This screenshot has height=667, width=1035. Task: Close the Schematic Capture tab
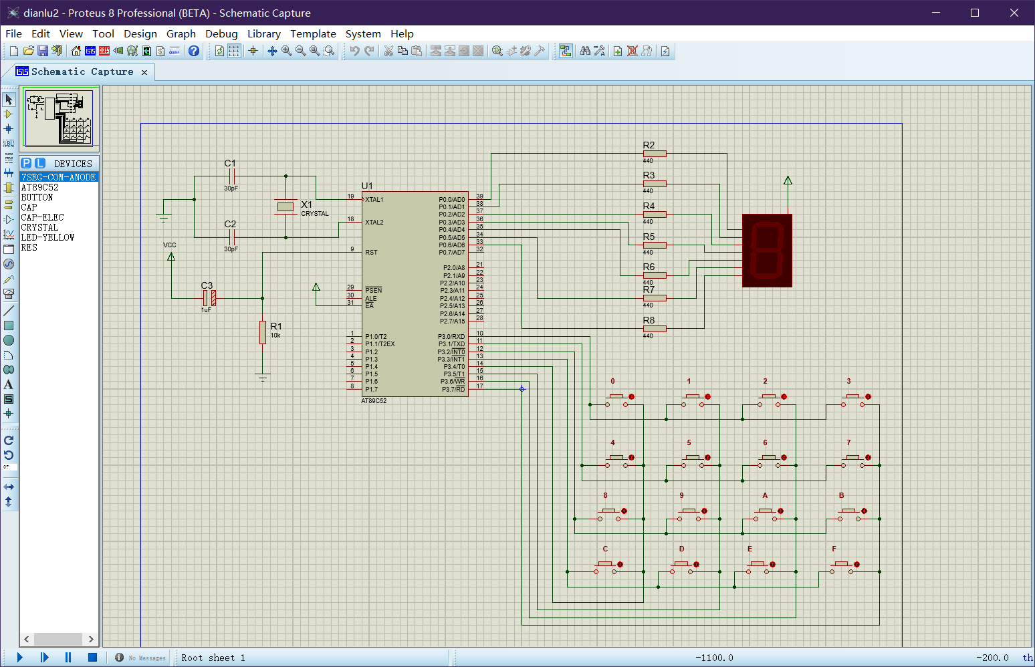tap(144, 72)
